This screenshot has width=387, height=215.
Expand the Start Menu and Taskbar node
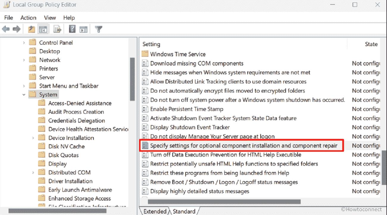pyautogui.click(x=24, y=86)
